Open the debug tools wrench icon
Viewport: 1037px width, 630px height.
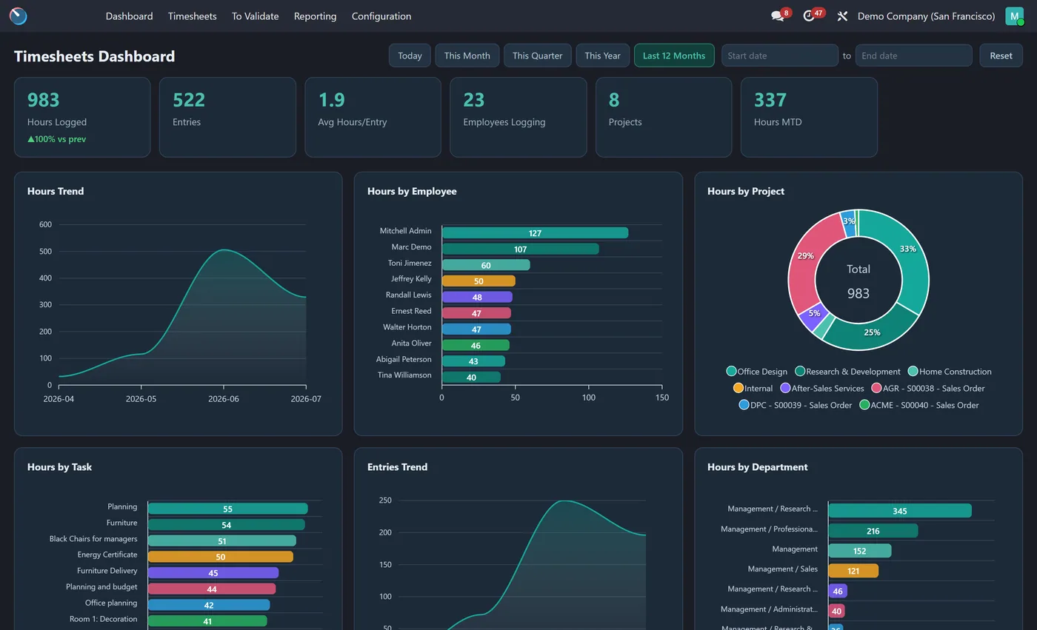pos(842,16)
